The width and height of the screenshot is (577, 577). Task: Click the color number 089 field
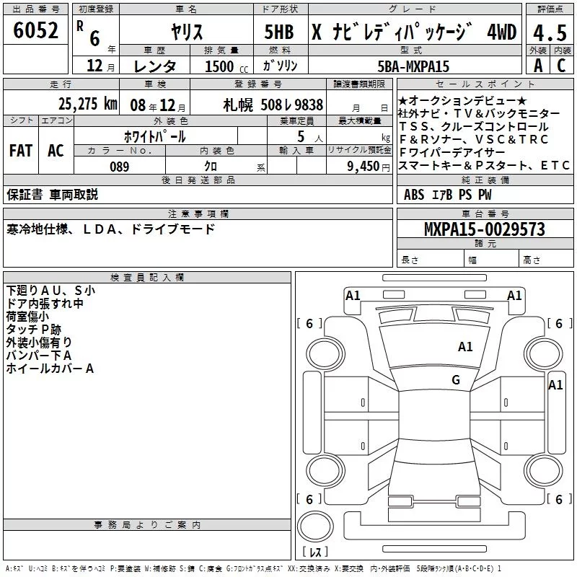120,166
